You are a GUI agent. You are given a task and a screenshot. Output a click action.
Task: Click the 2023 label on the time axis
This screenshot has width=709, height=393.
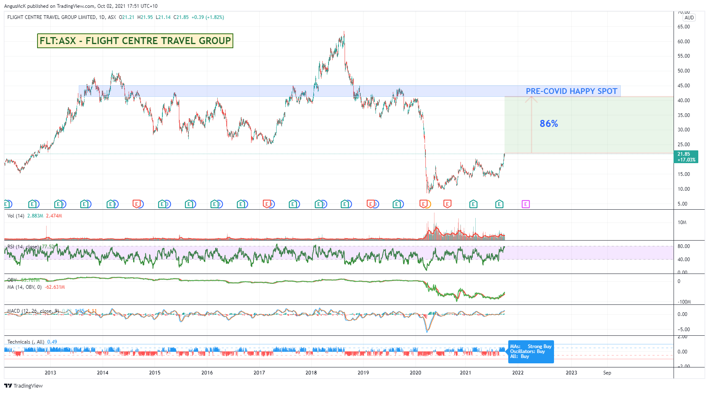coord(571,373)
